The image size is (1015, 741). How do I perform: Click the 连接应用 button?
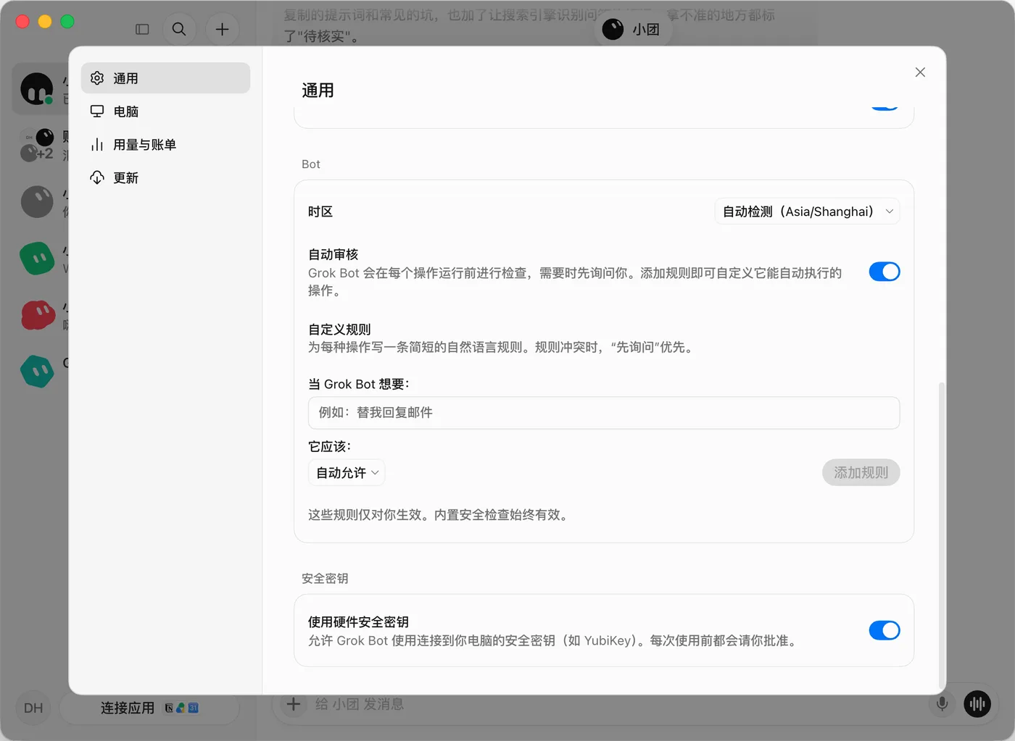[149, 708]
